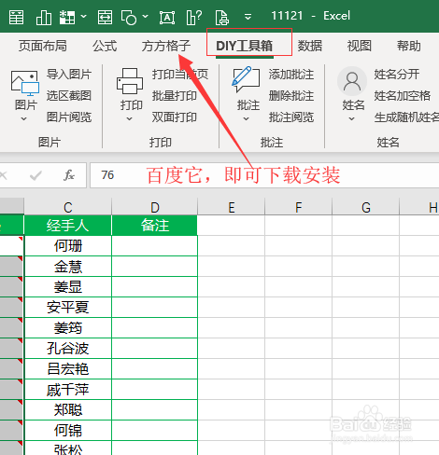The width and height of the screenshot is (439, 455).
Task: Click 图片阅览 button
Action: coord(69,117)
